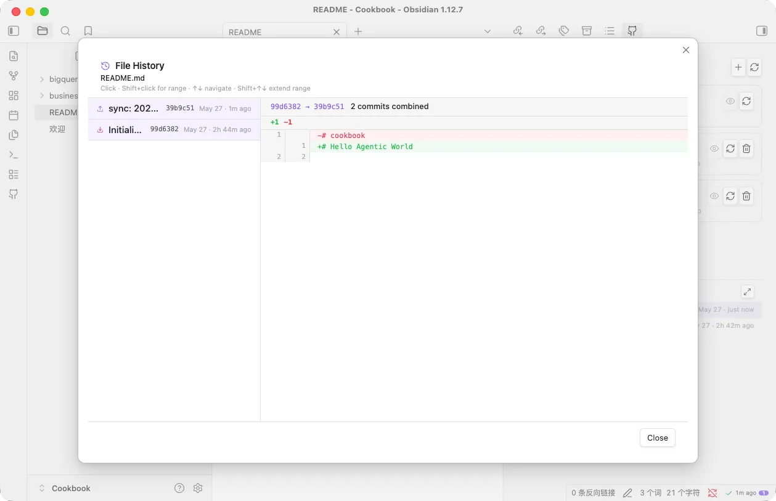Viewport: 776px width, 501px height.
Task: Open settings gear at bottom left
Action: (x=198, y=488)
